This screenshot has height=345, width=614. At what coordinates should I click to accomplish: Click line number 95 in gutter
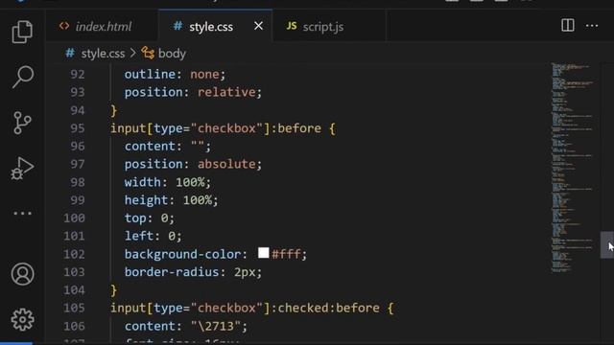pos(78,128)
